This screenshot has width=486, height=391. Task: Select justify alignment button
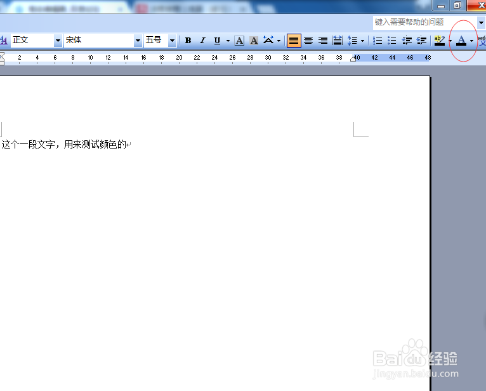(x=294, y=41)
